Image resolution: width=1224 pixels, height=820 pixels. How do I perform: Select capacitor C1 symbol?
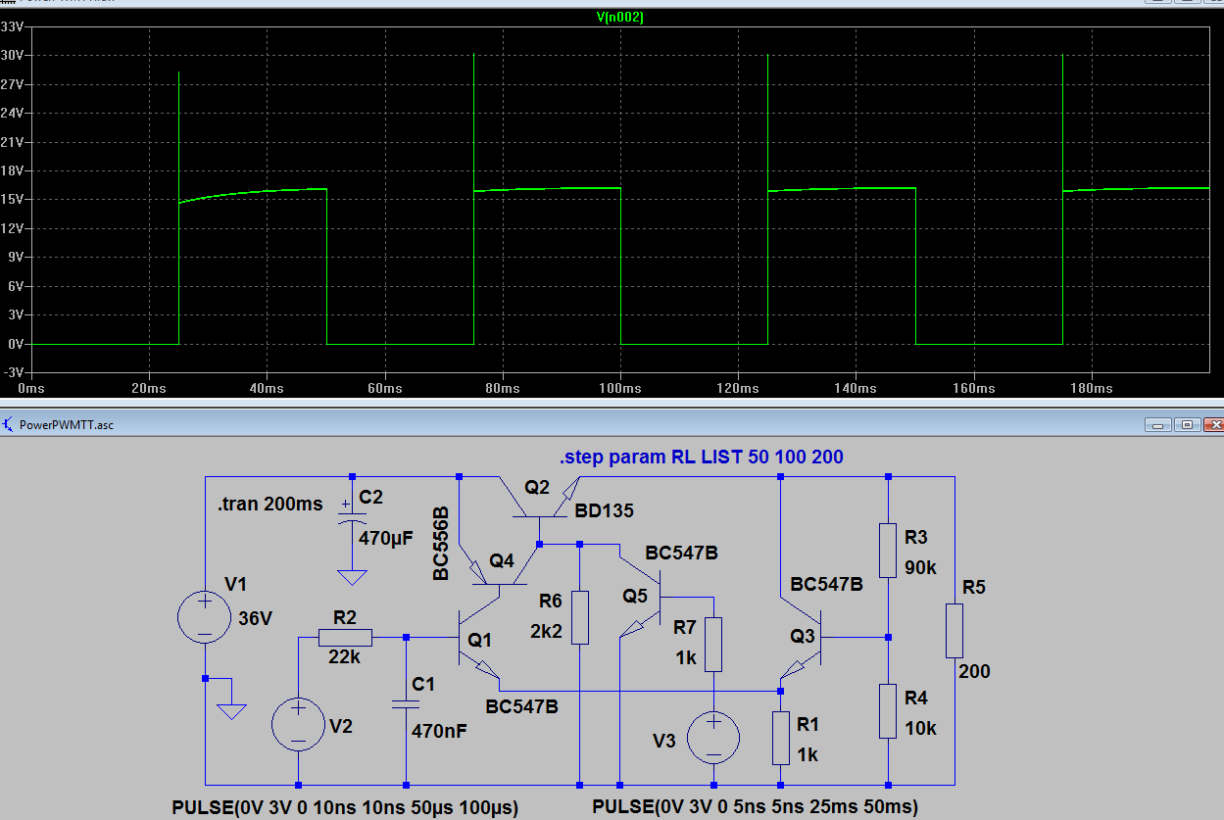click(405, 703)
